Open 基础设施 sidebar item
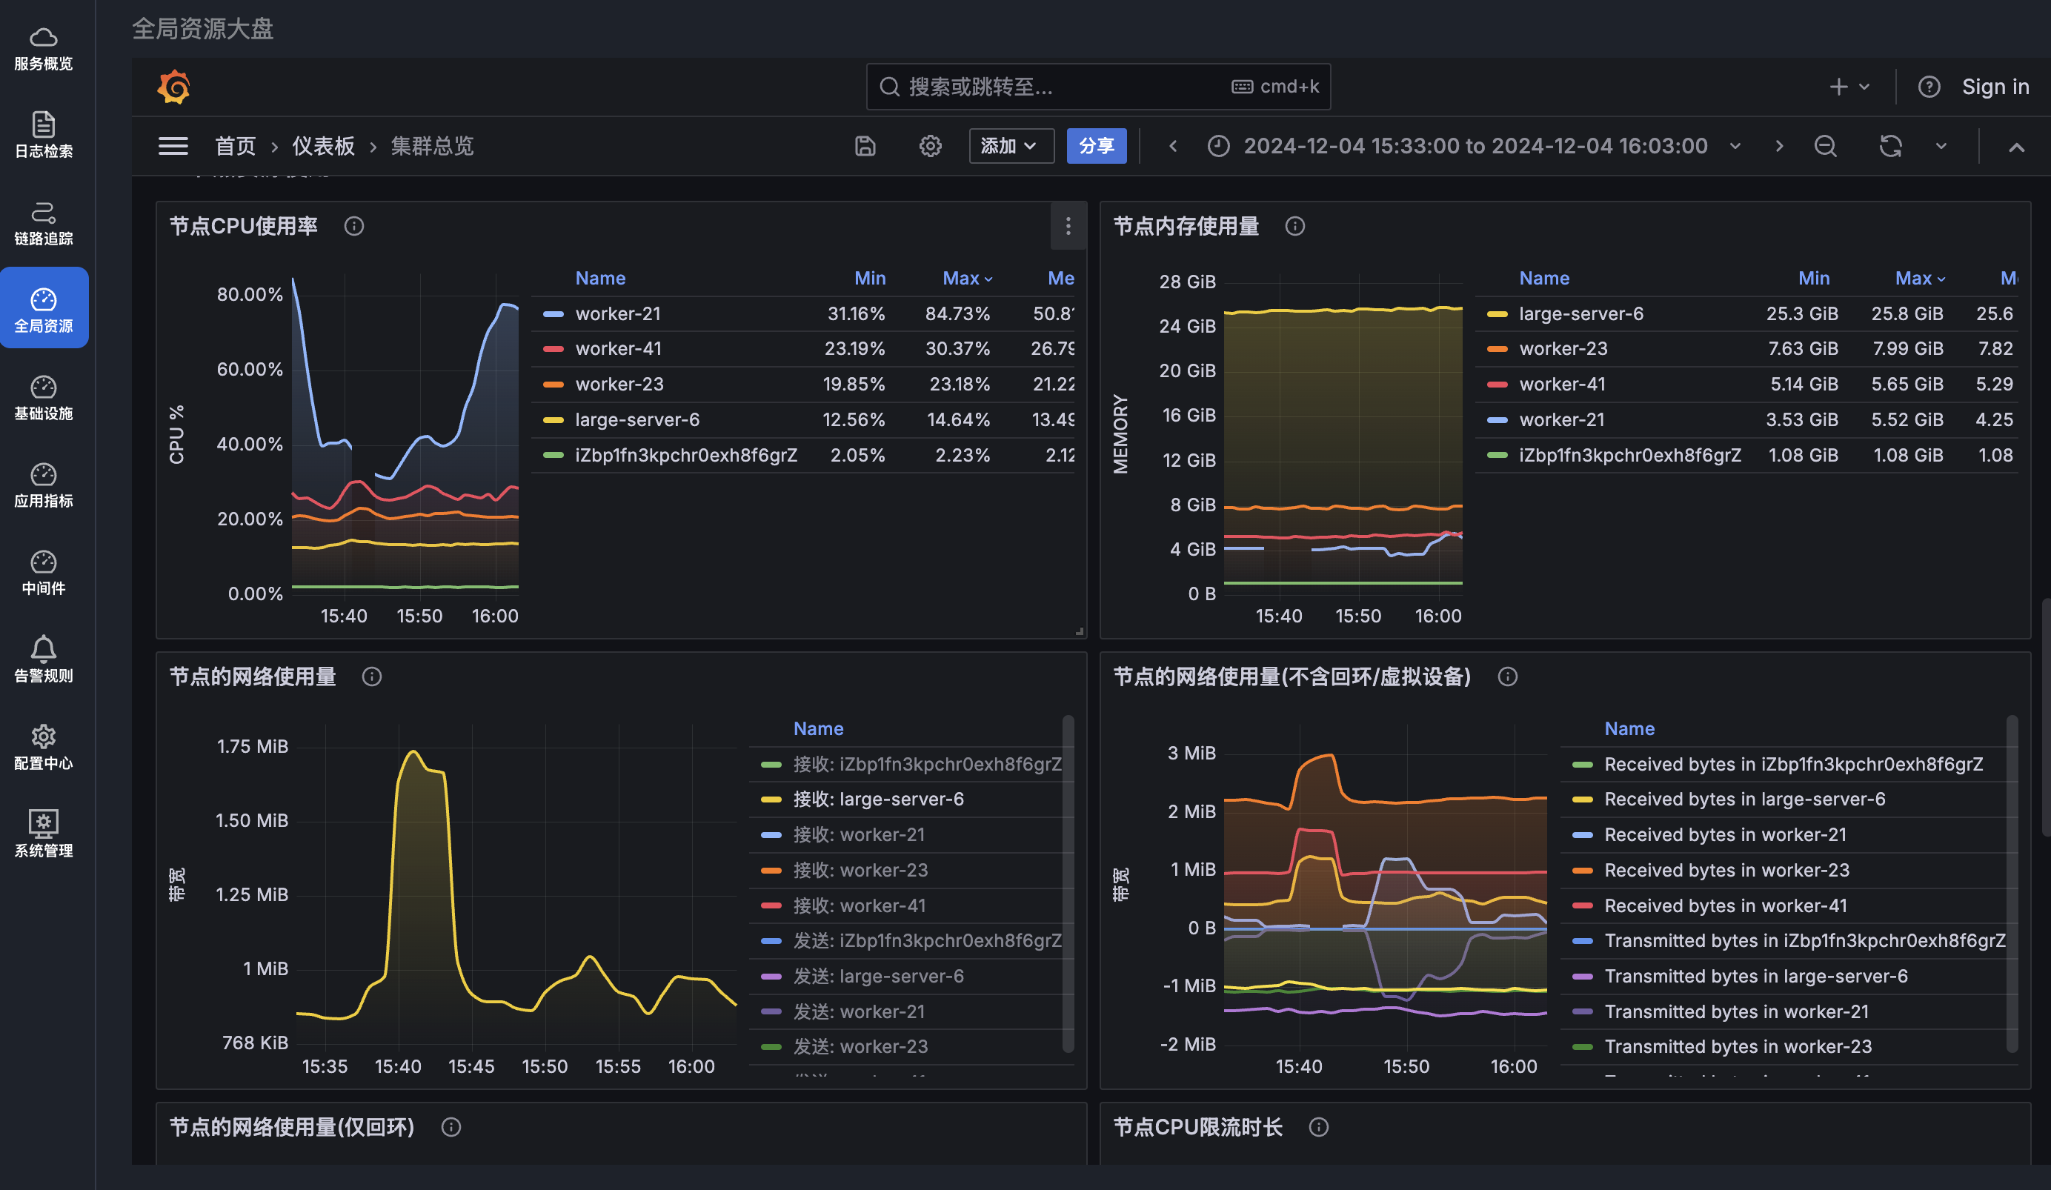The width and height of the screenshot is (2051, 1190). [x=44, y=398]
